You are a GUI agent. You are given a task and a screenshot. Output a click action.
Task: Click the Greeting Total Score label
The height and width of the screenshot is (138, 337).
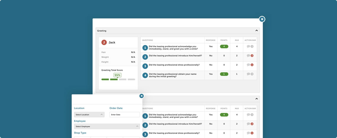pyautogui.click(x=112, y=70)
